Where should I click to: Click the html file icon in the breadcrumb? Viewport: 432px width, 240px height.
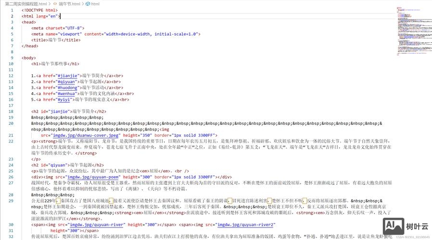(55, 4)
